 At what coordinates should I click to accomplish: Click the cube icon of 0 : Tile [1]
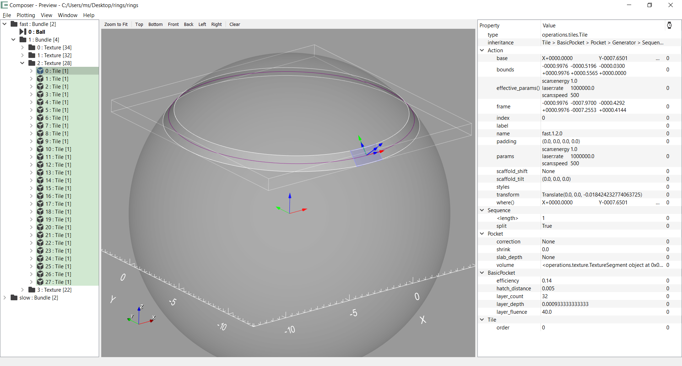click(x=40, y=71)
